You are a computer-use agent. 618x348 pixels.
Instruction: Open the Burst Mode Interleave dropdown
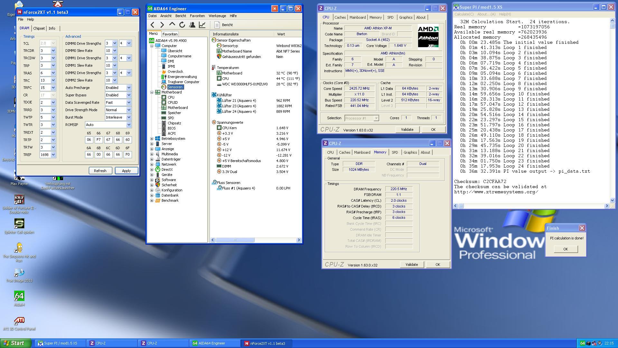(129, 117)
